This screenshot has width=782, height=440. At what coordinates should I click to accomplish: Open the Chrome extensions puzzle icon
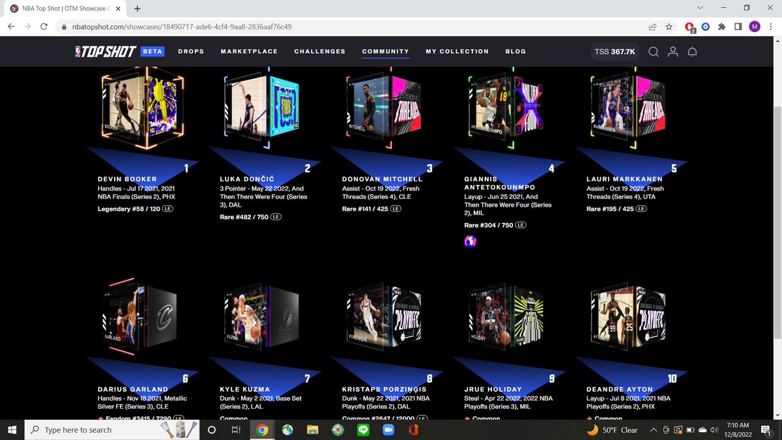pos(721,27)
